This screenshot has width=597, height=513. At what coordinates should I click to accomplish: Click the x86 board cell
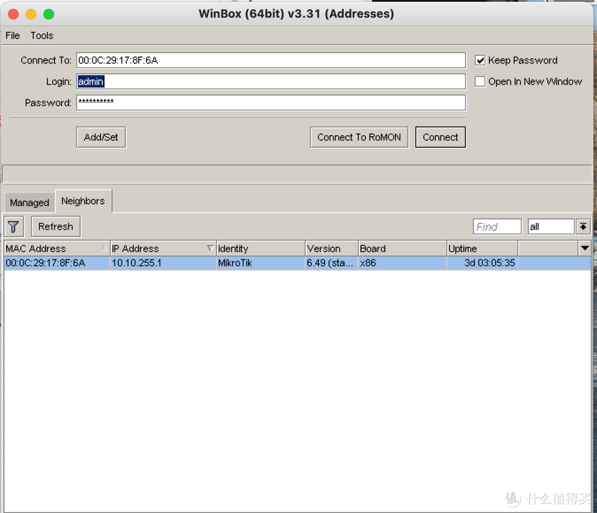(x=402, y=263)
